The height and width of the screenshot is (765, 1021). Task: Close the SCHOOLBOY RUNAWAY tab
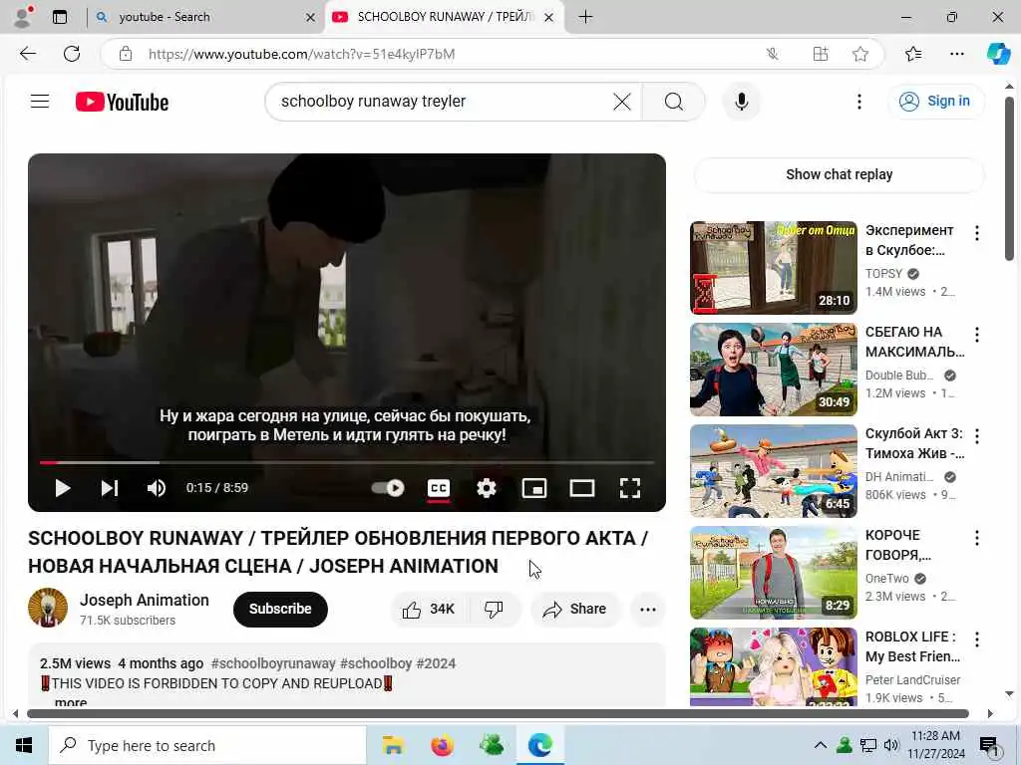[x=549, y=18]
